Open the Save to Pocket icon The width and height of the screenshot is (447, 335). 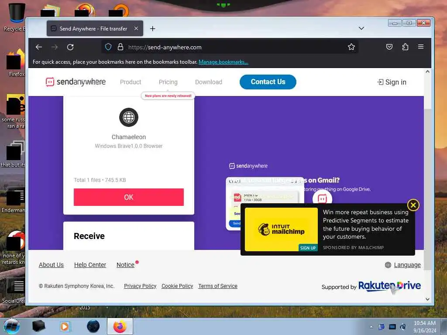[x=389, y=47]
